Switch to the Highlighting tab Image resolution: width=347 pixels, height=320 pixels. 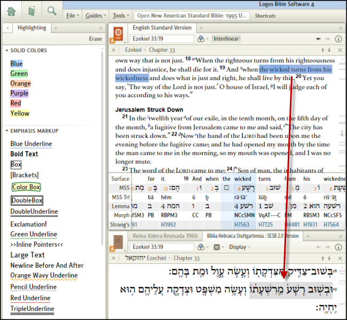coord(31,28)
